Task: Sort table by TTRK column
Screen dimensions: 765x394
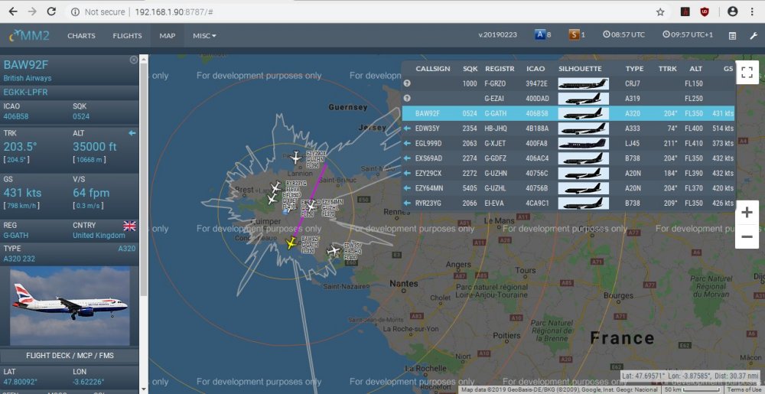Action: point(667,69)
